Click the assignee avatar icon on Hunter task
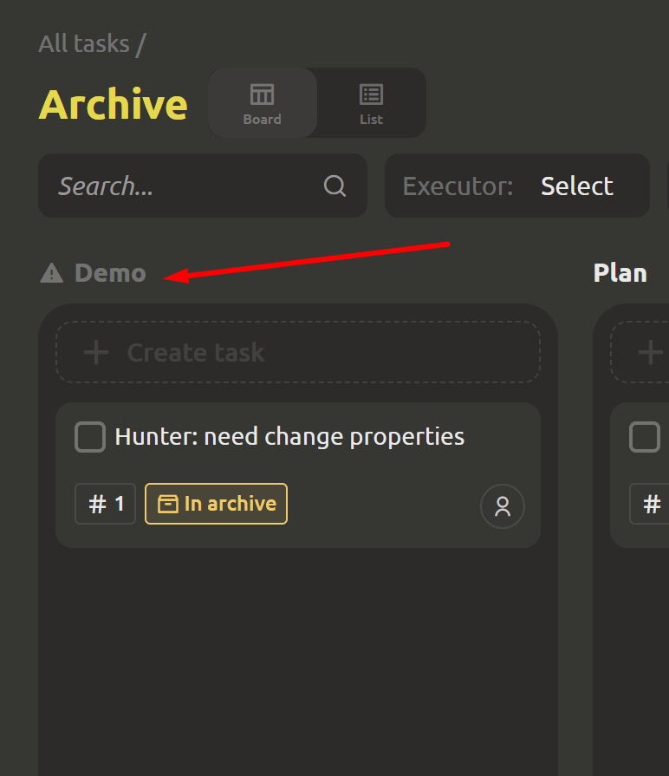The image size is (669, 776). (x=503, y=506)
